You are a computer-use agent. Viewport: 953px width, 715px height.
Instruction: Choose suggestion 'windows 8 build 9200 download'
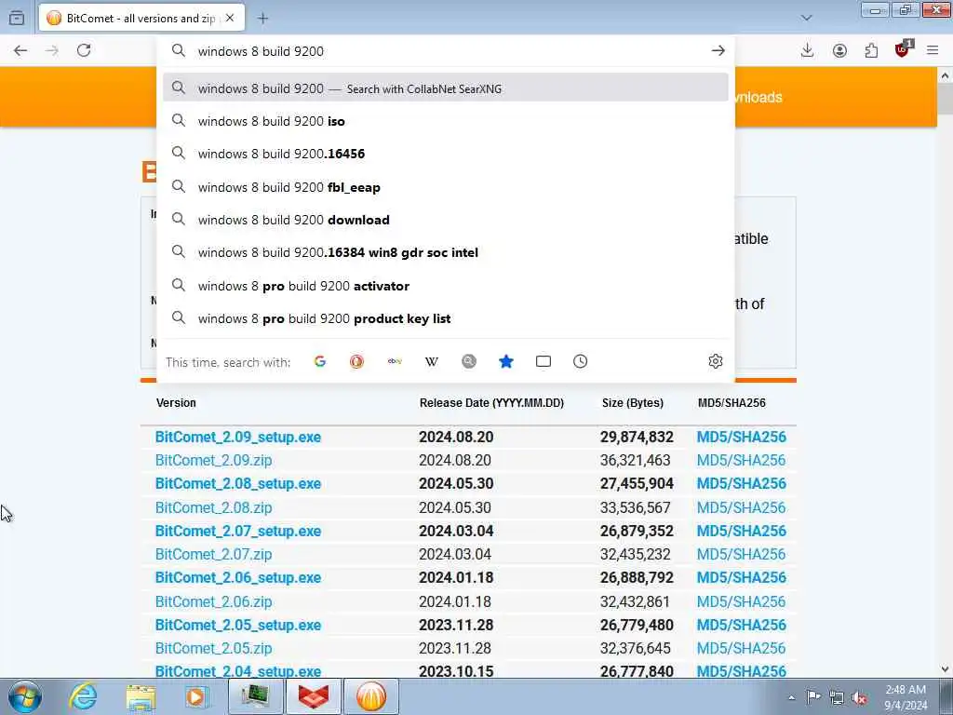(x=446, y=220)
